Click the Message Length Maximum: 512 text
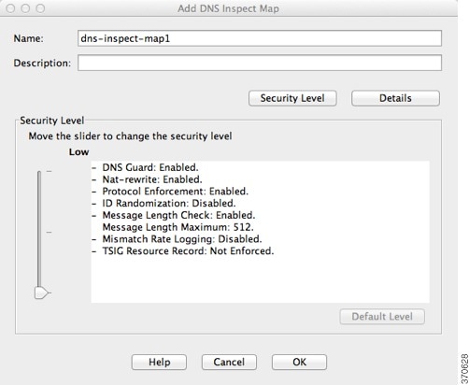Viewport: 469px width, 385px height. pyautogui.click(x=178, y=227)
